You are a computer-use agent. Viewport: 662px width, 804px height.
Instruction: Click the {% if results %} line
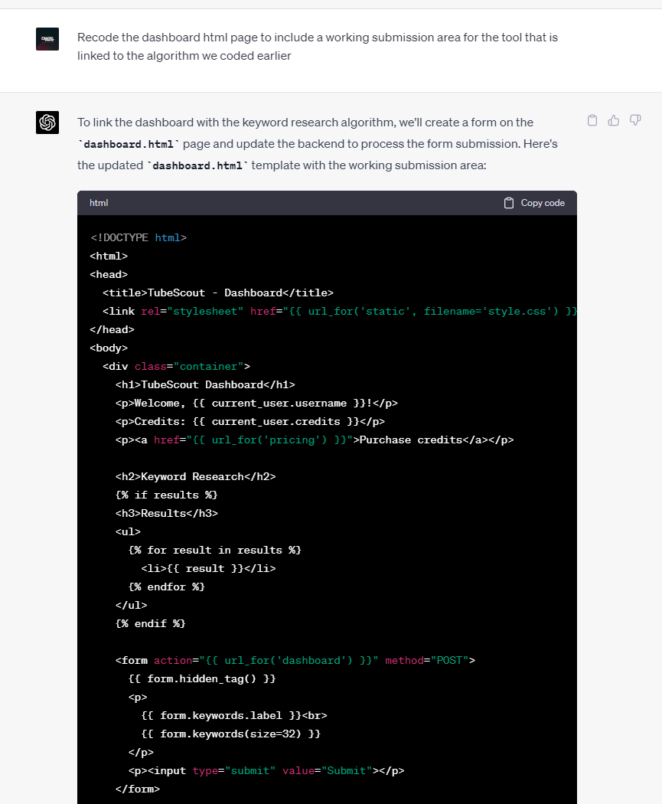coord(167,495)
